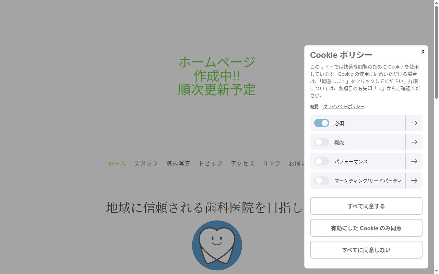The height and width of the screenshot is (274, 439).
Task: Expand details arrow for パフォーマンス
Action: tap(414, 161)
